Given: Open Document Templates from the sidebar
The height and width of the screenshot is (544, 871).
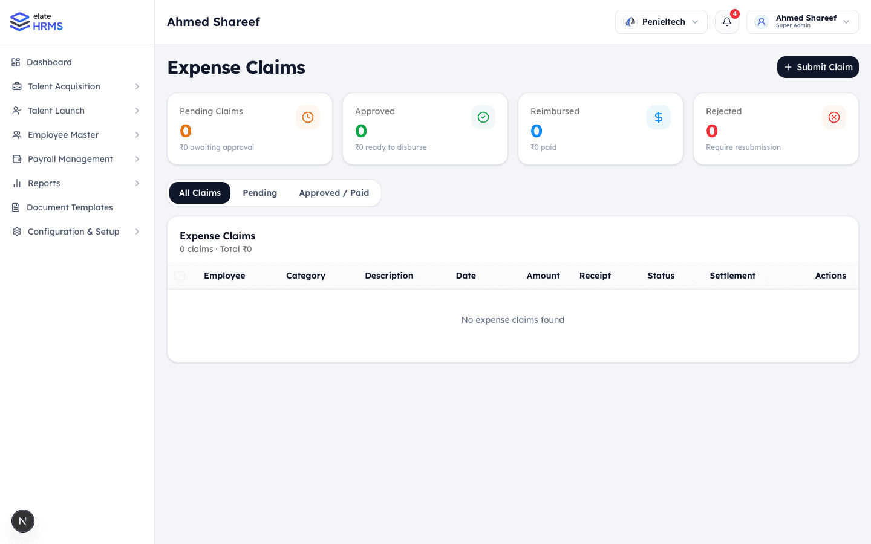Looking at the screenshot, I should (x=70, y=207).
